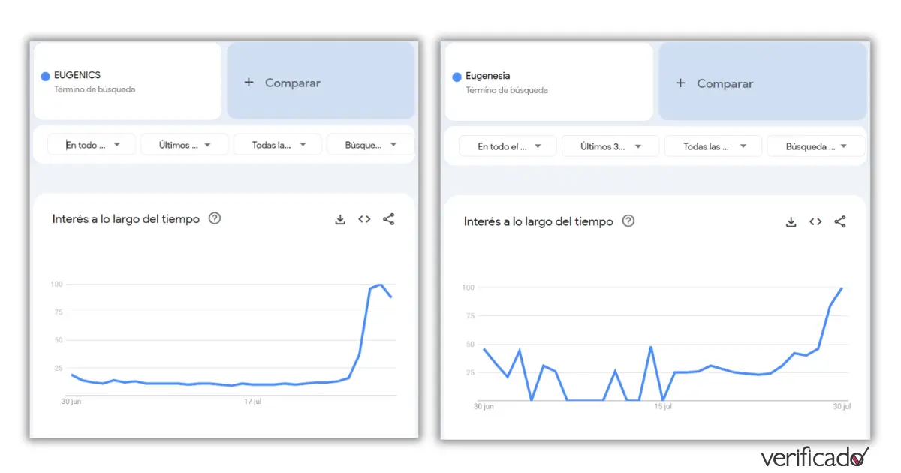This screenshot has width=901, height=473.
Task: Select the Eugenesia search term box
Action: (548, 83)
